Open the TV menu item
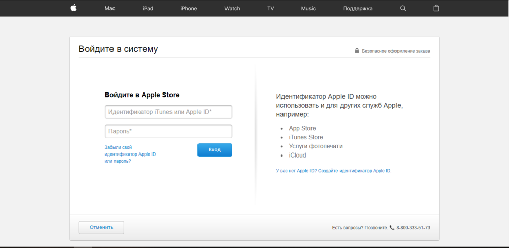509x248 pixels. 271,9
